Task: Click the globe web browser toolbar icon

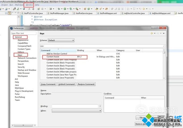Action: 24,9
